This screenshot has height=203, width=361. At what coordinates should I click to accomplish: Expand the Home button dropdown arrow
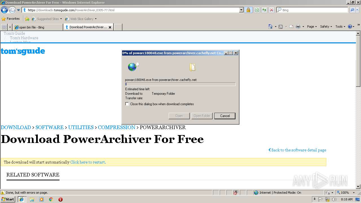click(x=276, y=27)
